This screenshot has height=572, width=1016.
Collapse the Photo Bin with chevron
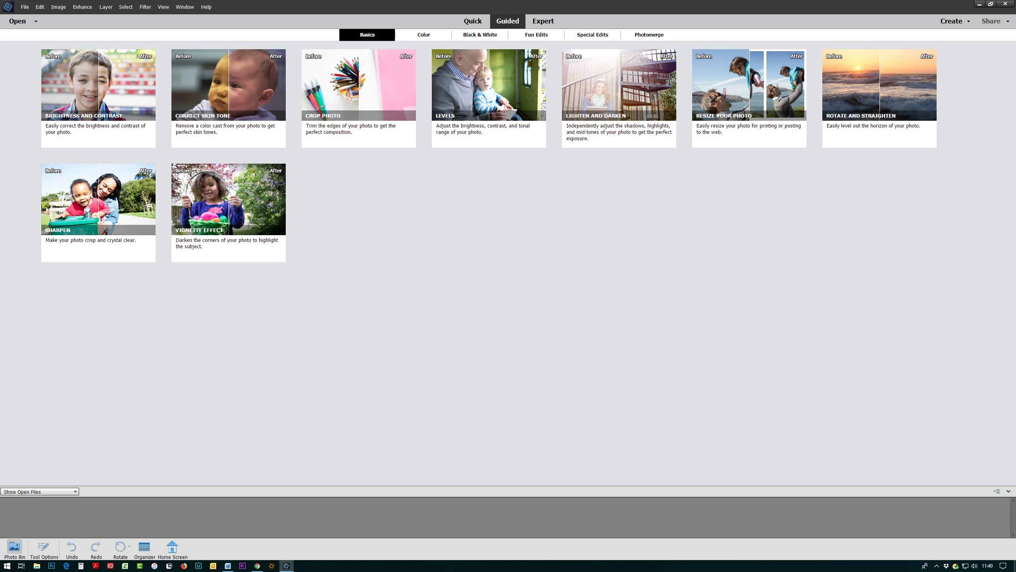(1008, 491)
